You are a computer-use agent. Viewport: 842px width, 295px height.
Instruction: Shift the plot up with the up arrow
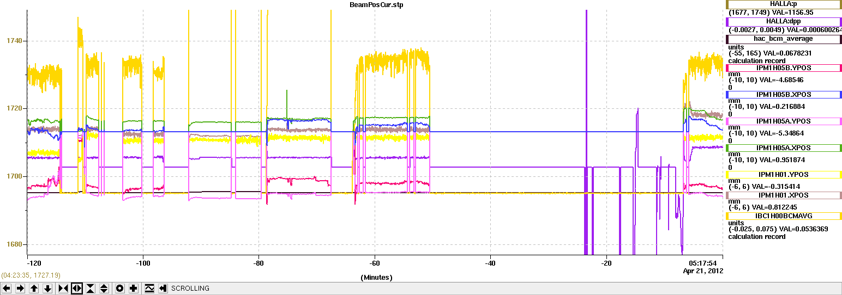[x=34, y=288]
